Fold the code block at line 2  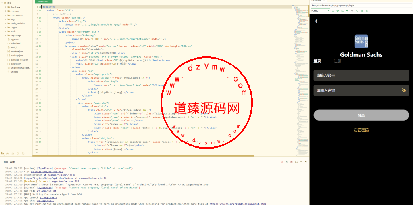pos(40,10)
